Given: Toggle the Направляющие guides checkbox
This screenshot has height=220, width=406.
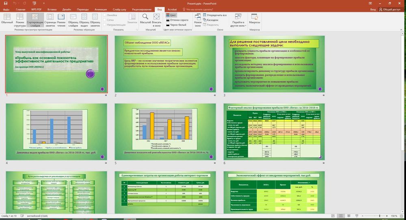Looking at the screenshot, I should 105,25.
